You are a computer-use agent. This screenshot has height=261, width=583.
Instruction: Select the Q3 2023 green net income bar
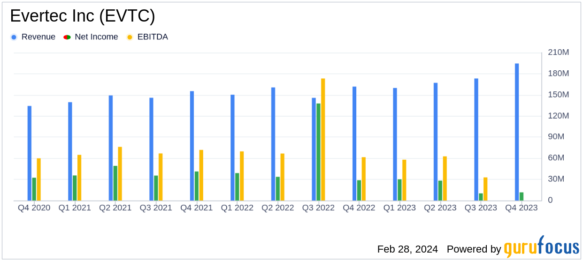tap(481, 197)
